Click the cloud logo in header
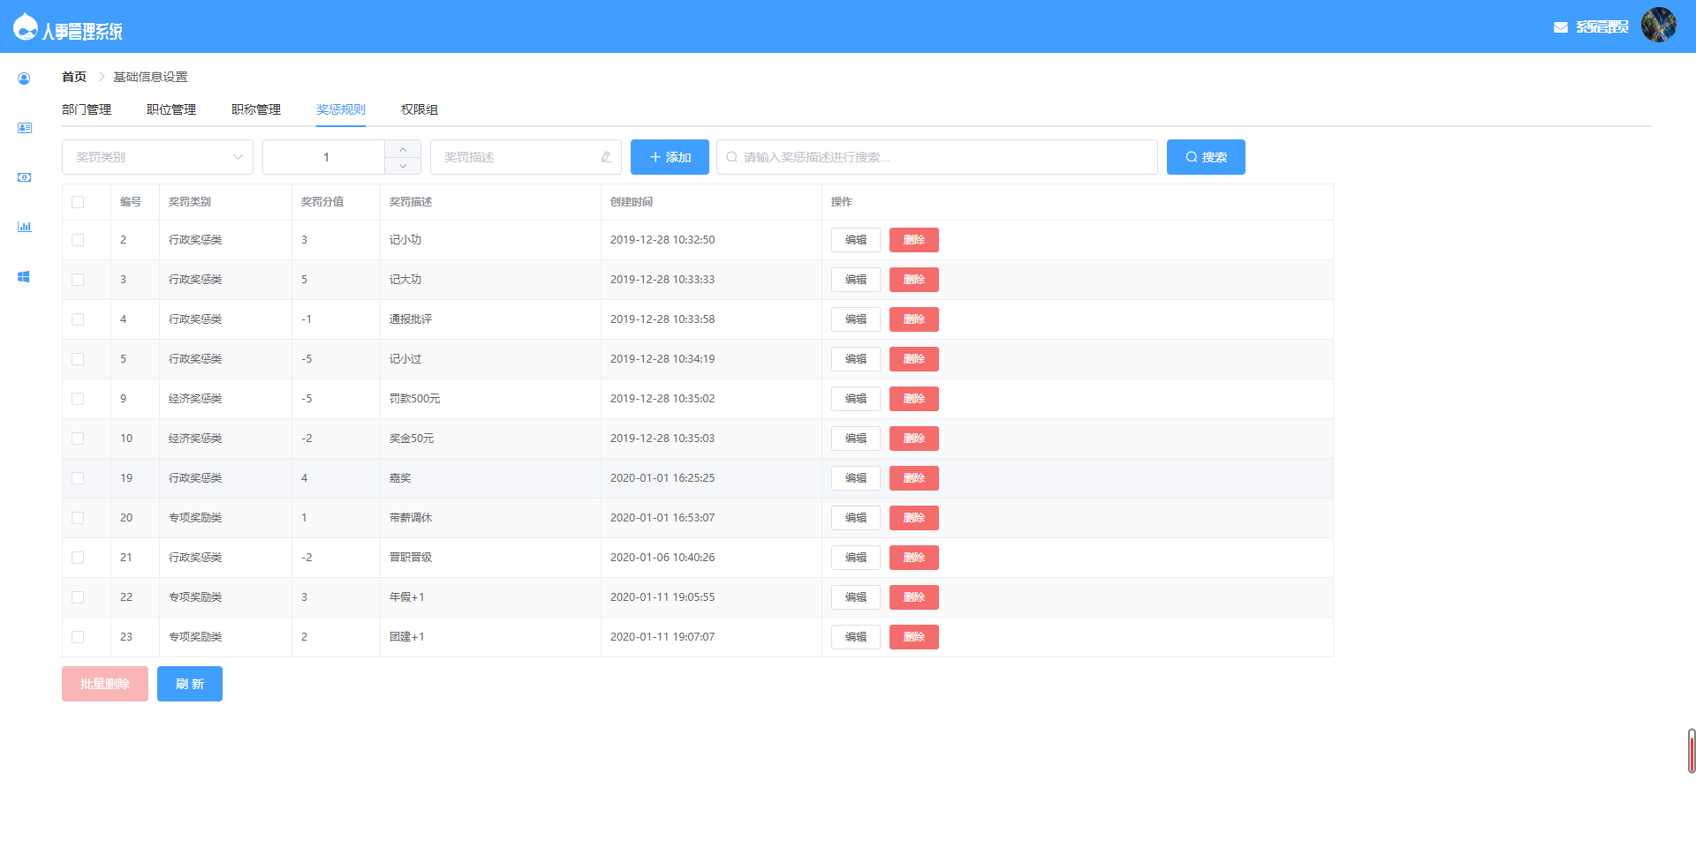 click(x=25, y=27)
